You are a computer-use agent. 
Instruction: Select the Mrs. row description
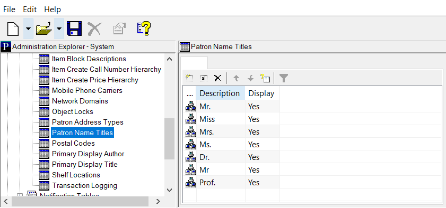(206, 132)
